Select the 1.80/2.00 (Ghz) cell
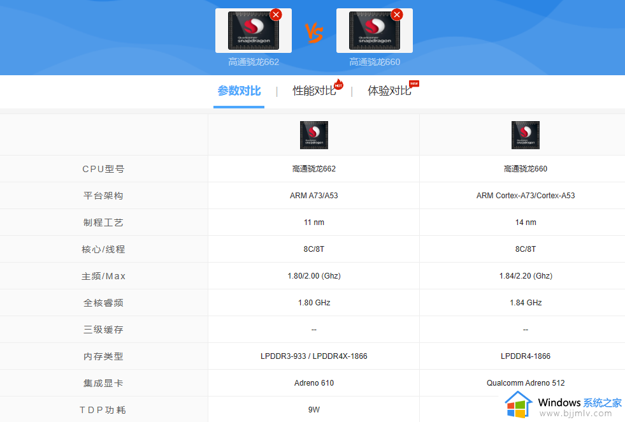This screenshot has height=422, width=625. [x=314, y=276]
